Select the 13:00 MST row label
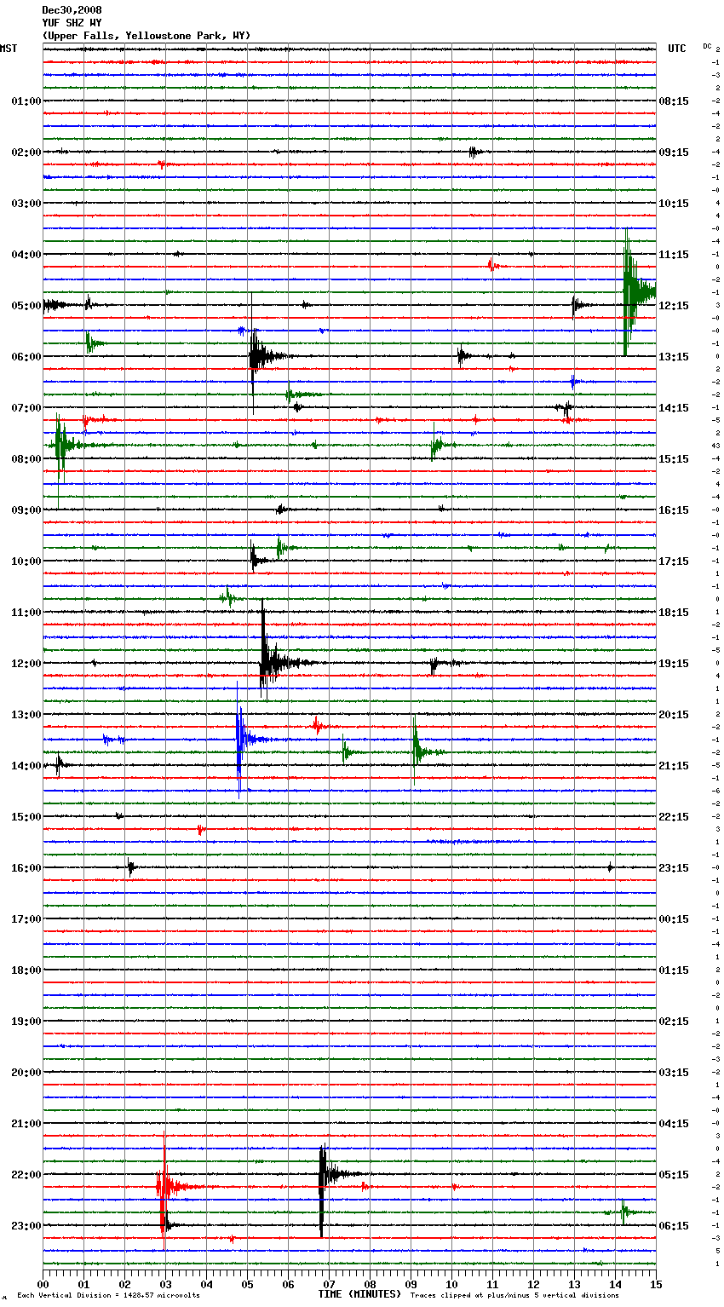 tap(26, 715)
